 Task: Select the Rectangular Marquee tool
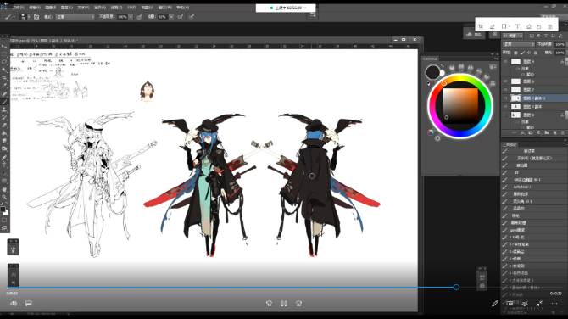(x=4, y=54)
